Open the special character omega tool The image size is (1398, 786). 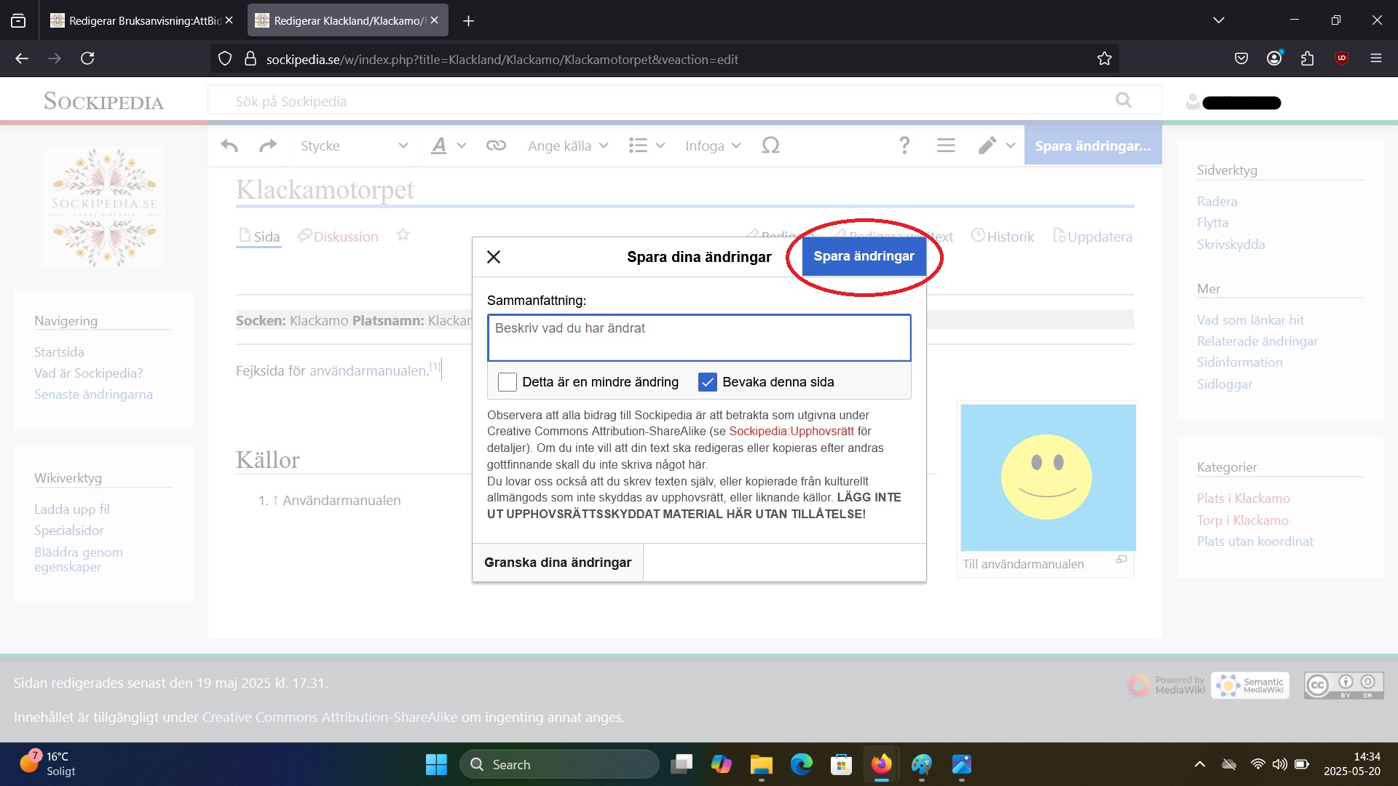point(770,146)
